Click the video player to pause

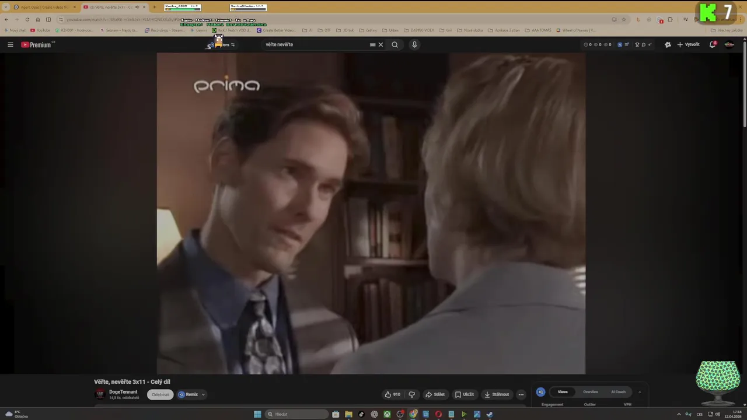pos(371,213)
